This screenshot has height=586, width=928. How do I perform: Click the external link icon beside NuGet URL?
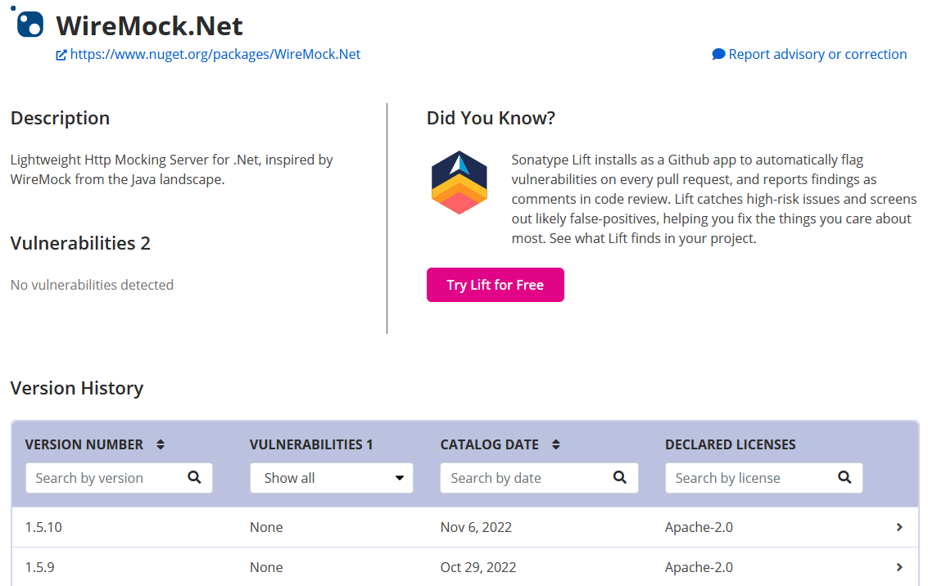pos(61,55)
